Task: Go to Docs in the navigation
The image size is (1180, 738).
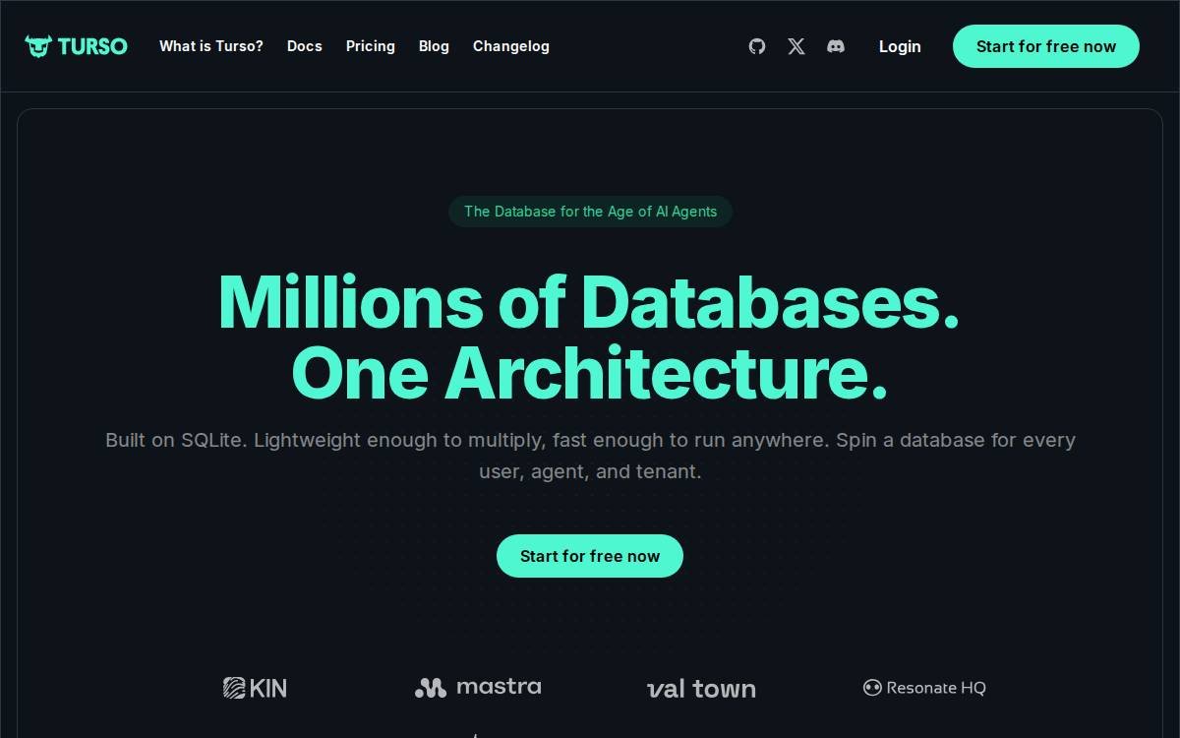Action: point(305,46)
